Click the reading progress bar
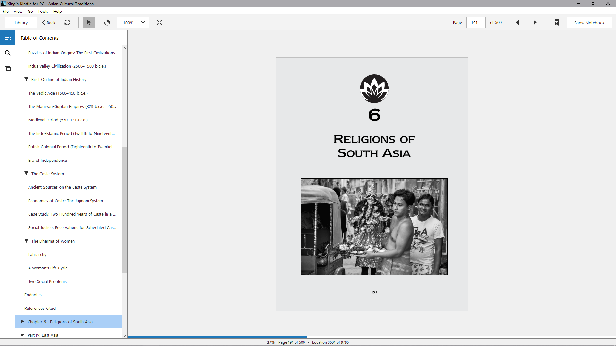This screenshot has height=346, width=616. point(372,337)
